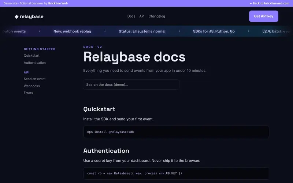This screenshot has width=293, height=183.
Task: Click the API sidebar section label
Action: point(26,72)
